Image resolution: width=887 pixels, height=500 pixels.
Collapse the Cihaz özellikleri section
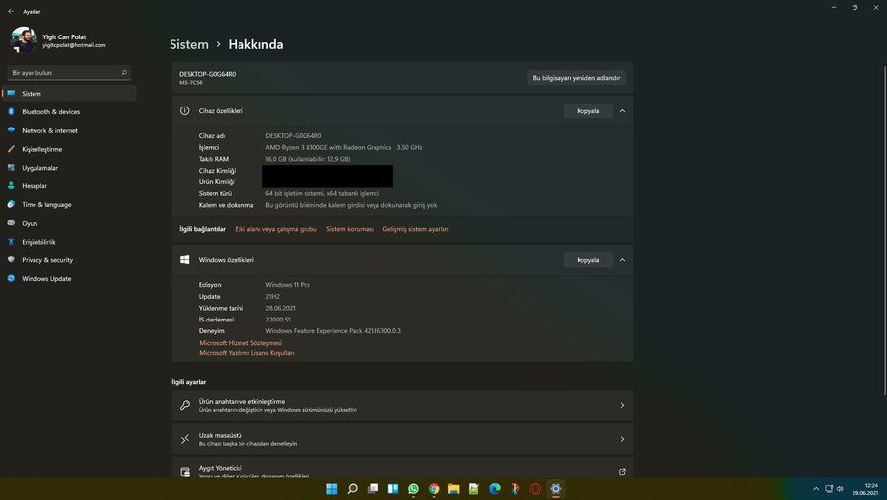[622, 111]
